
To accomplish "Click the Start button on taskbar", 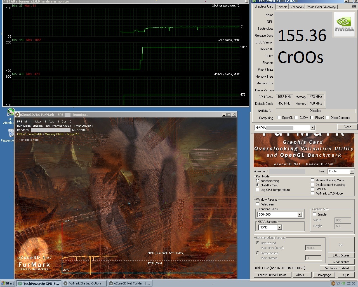I will (8, 283).
